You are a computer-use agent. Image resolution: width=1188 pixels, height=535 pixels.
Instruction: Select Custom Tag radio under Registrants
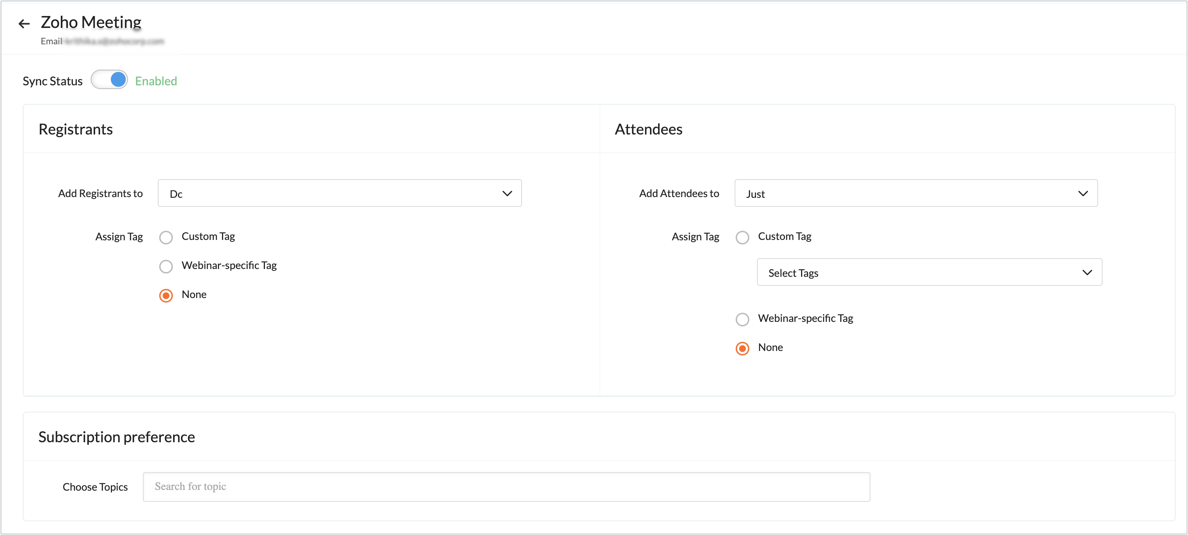[x=166, y=238]
